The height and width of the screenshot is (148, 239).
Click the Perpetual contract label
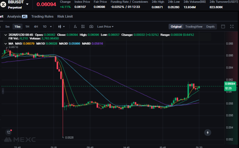(15, 8)
